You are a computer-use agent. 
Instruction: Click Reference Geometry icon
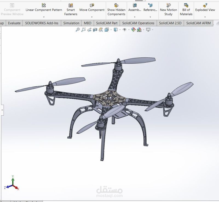(150, 5)
